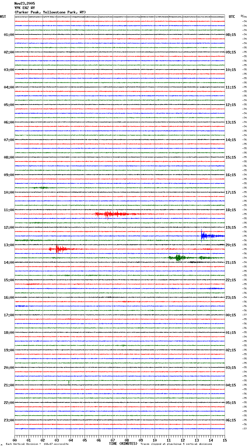Click the 04:00 MST time label
The image size is (248, 448).
pyautogui.click(x=9, y=87)
